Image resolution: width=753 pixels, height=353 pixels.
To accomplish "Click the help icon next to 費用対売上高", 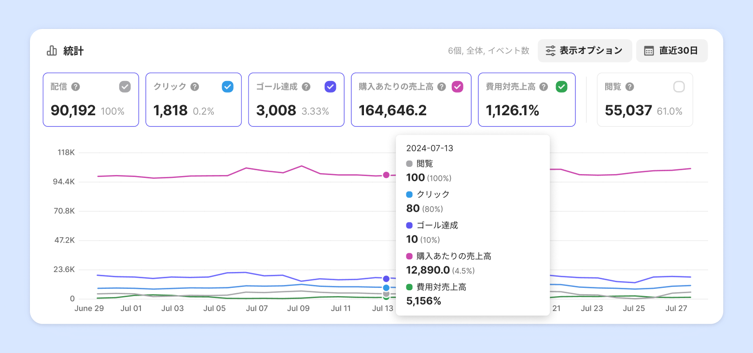I will (x=544, y=87).
